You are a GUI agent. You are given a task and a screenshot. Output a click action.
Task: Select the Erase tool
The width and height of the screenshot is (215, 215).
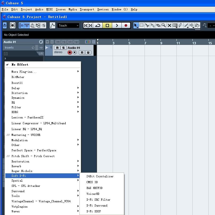158,25
